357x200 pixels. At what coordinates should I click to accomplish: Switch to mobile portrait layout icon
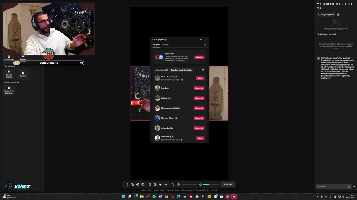(150, 184)
